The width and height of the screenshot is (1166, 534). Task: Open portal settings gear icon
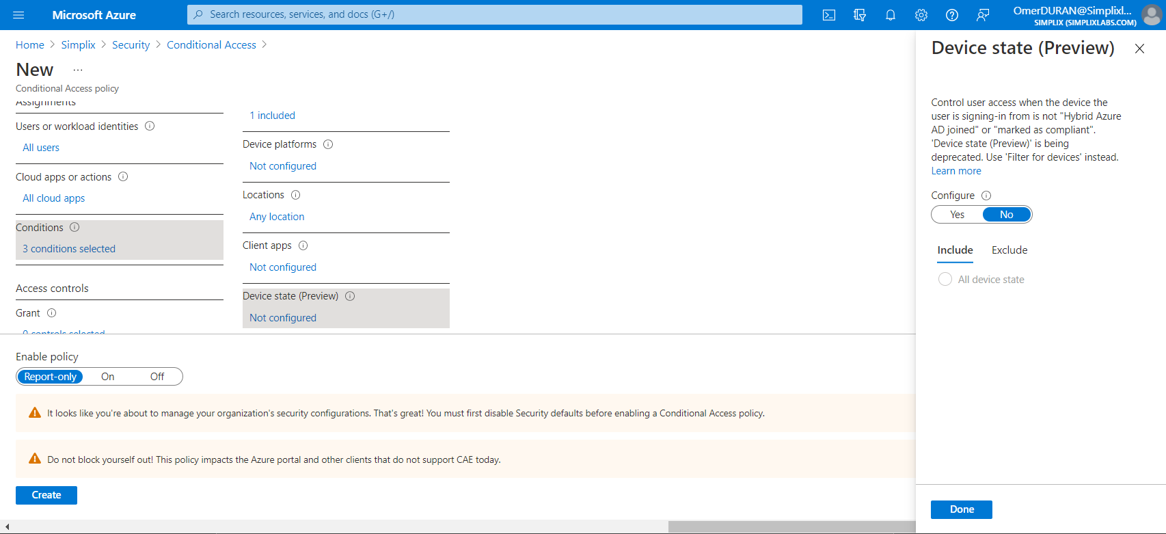click(x=921, y=15)
